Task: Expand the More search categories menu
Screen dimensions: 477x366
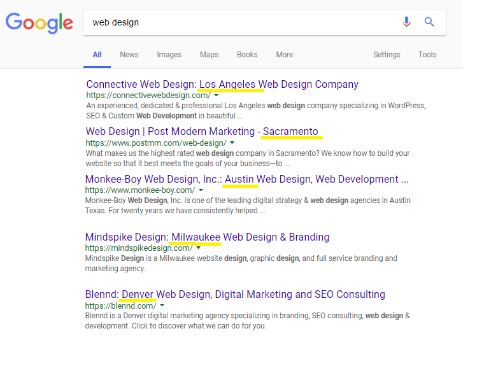Action: 285,55
